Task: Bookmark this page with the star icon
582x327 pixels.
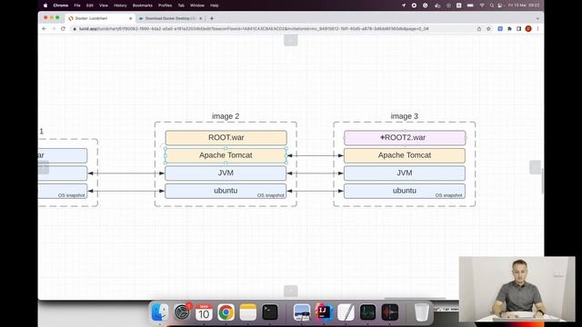Action: tap(488, 28)
